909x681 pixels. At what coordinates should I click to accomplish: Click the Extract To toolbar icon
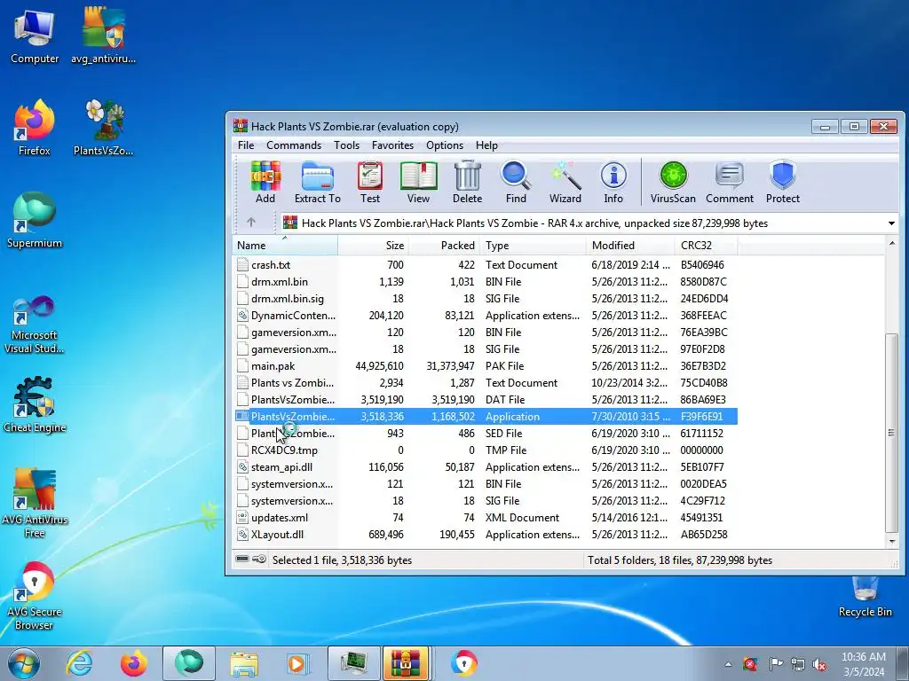coord(317,182)
